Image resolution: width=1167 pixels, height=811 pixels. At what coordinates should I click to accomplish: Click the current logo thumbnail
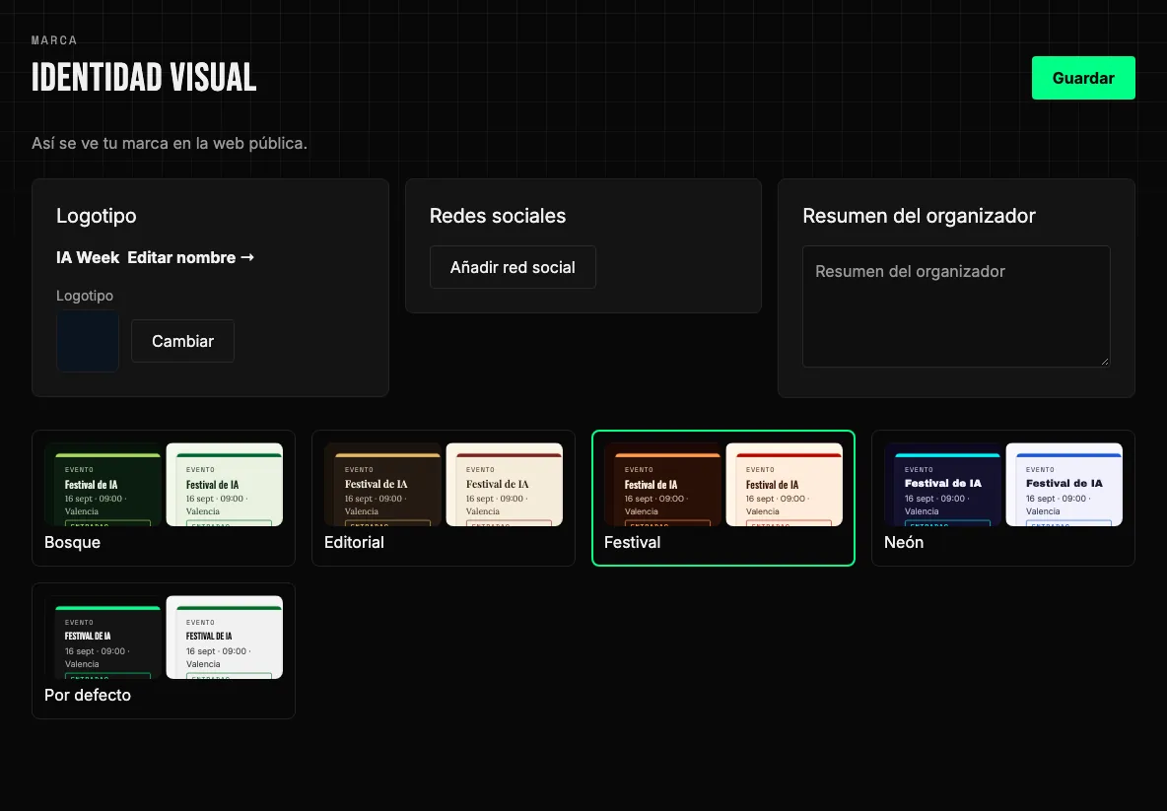click(88, 341)
